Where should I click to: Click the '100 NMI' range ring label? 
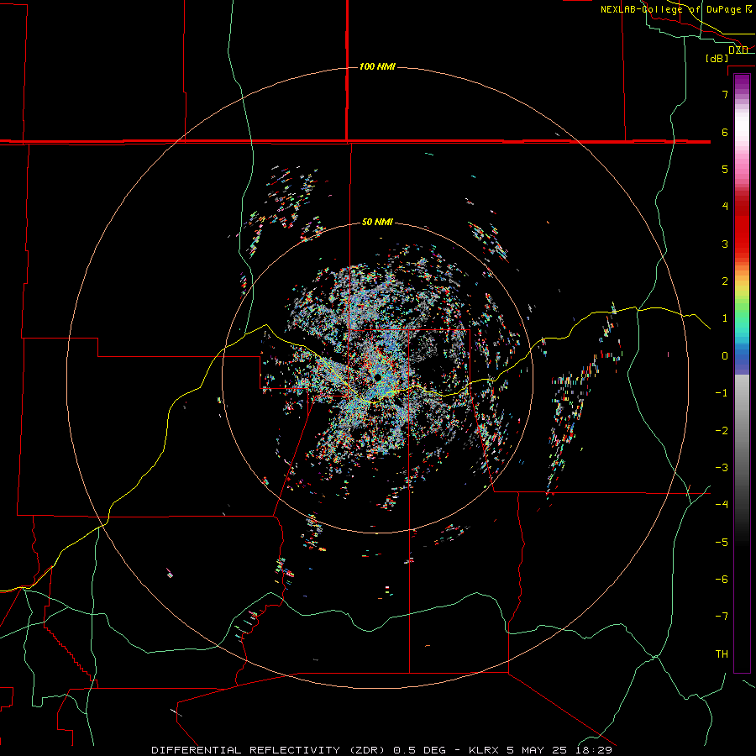tap(377, 66)
